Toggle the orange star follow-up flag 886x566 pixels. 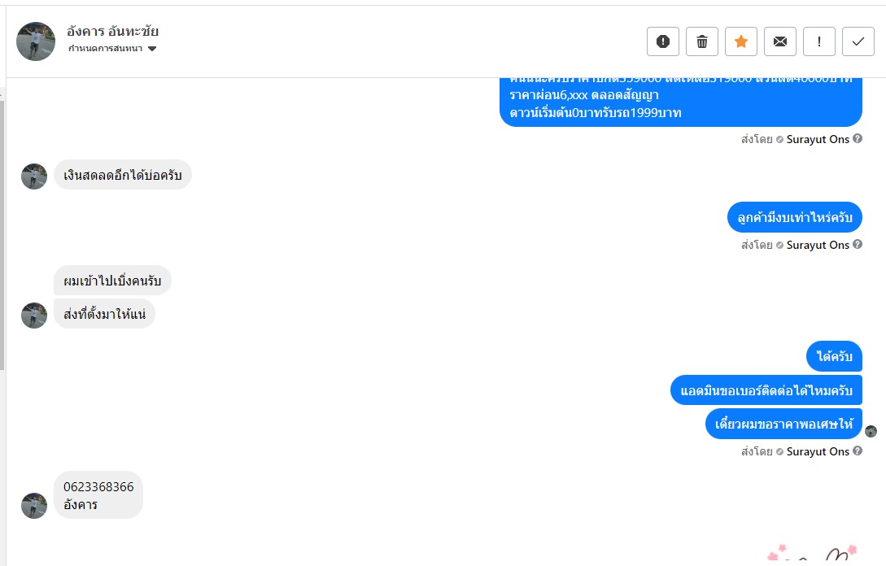(741, 41)
